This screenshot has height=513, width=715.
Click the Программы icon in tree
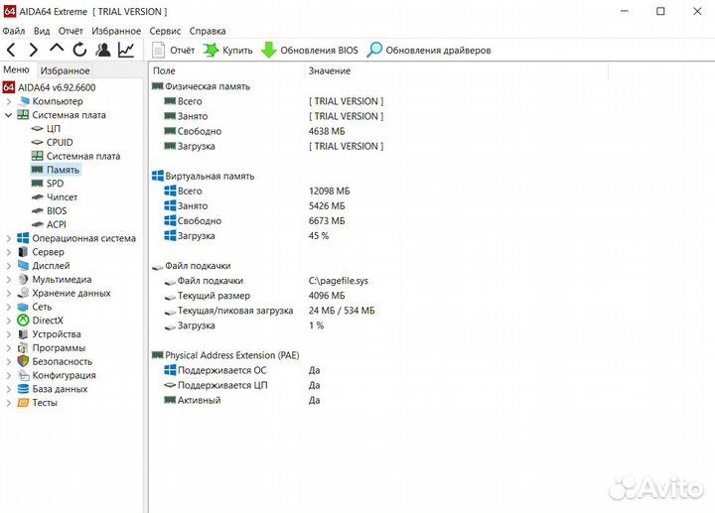pos(23,347)
